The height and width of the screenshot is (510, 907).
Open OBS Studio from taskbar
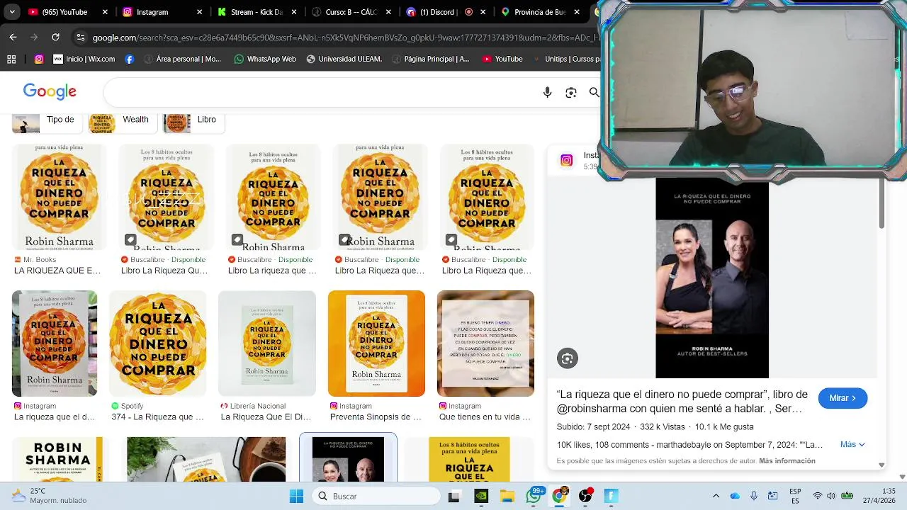[585, 497]
